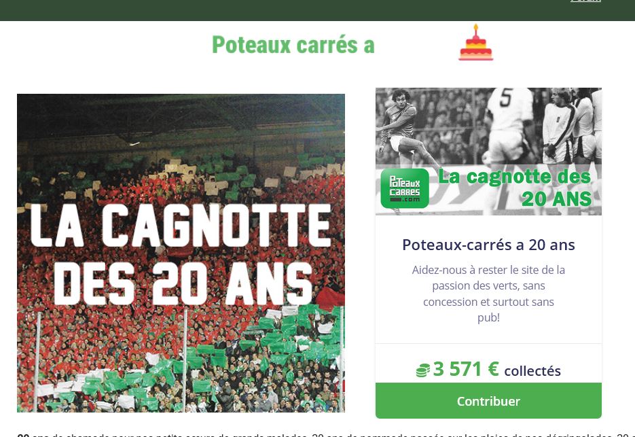Click the dark green top navigation bar
This screenshot has width=635, height=437.
pos(318,10)
